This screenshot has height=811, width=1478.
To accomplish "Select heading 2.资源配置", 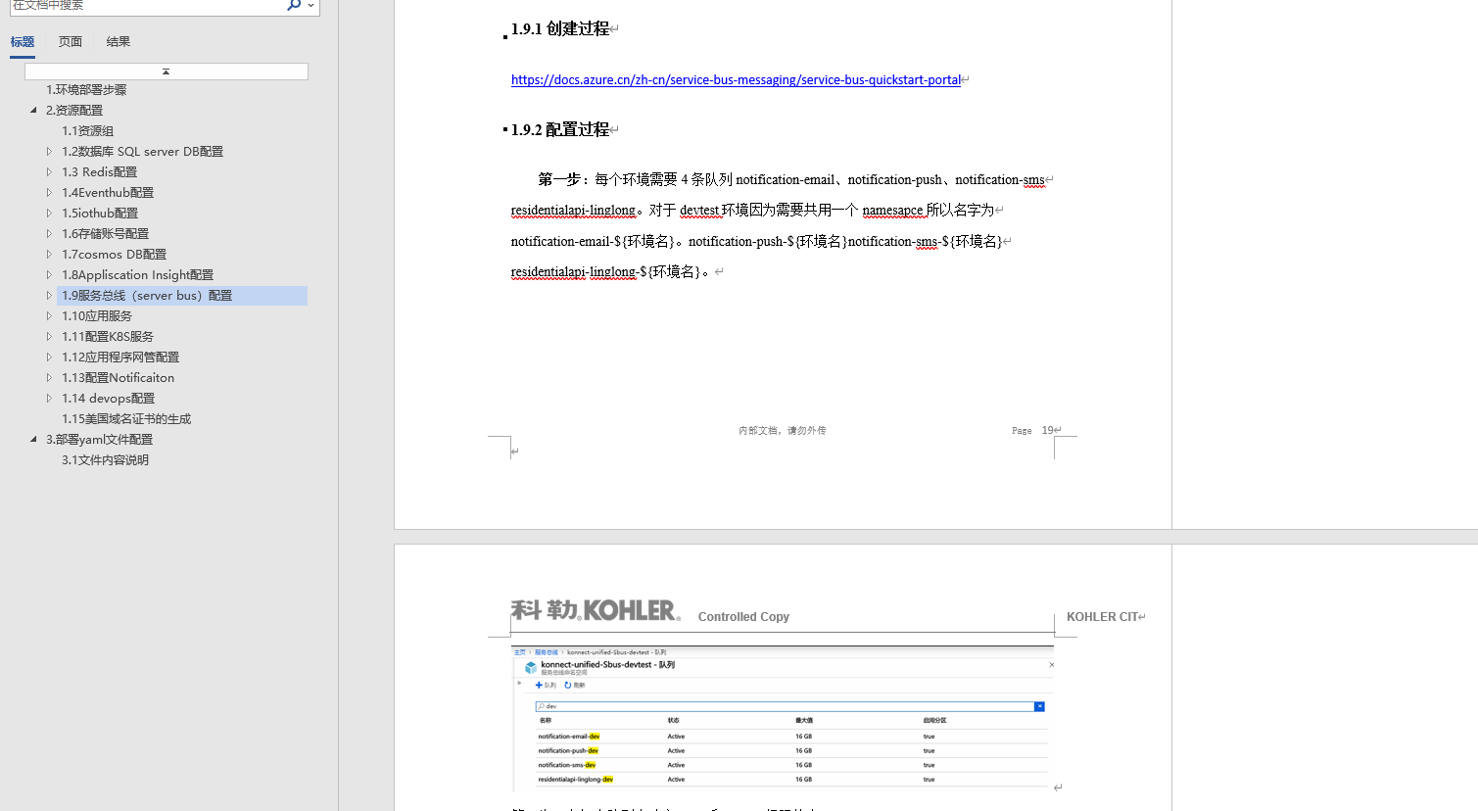I will (74, 111).
